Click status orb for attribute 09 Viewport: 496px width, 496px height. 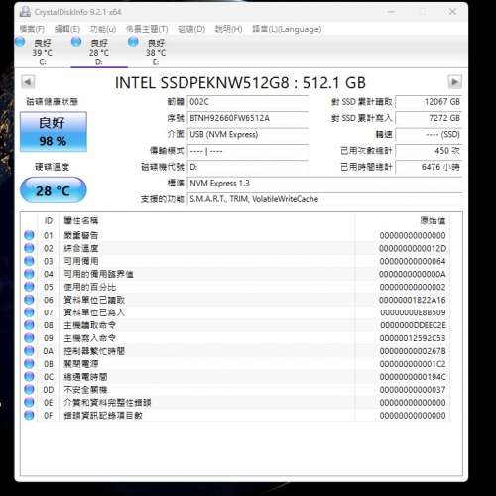[x=29, y=338]
